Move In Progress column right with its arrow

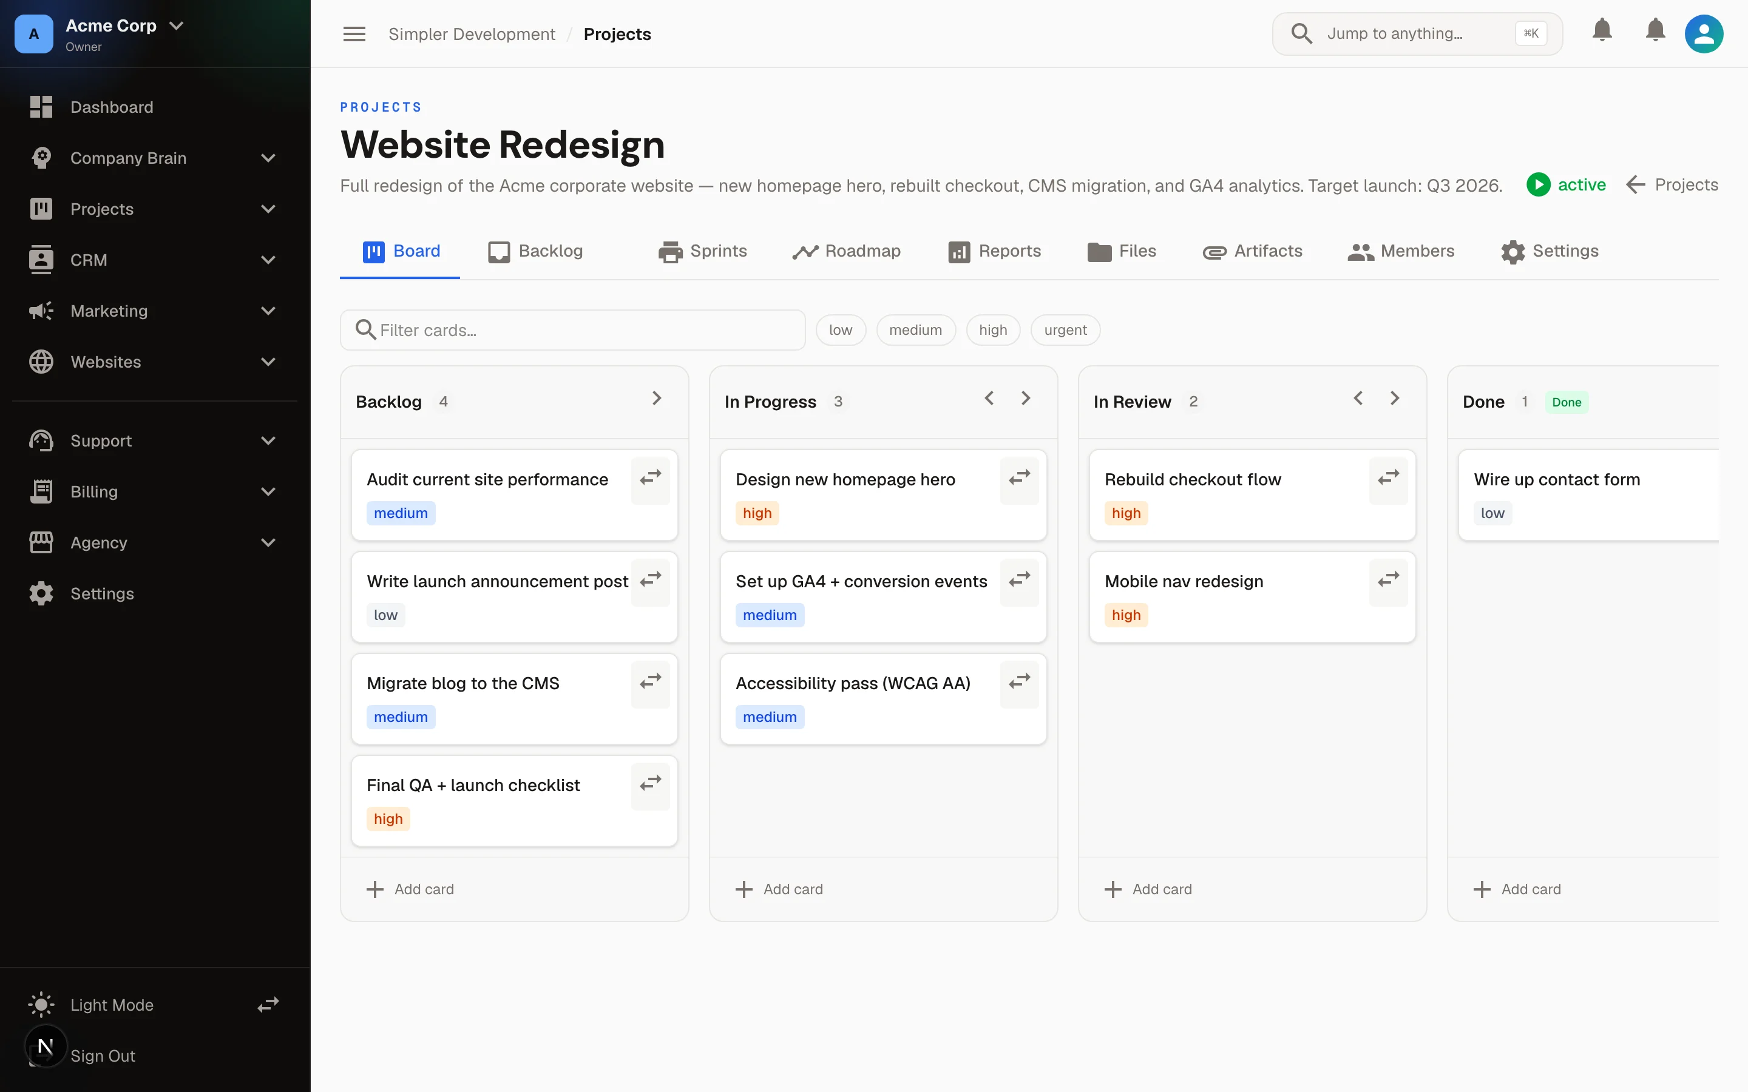tap(1026, 399)
